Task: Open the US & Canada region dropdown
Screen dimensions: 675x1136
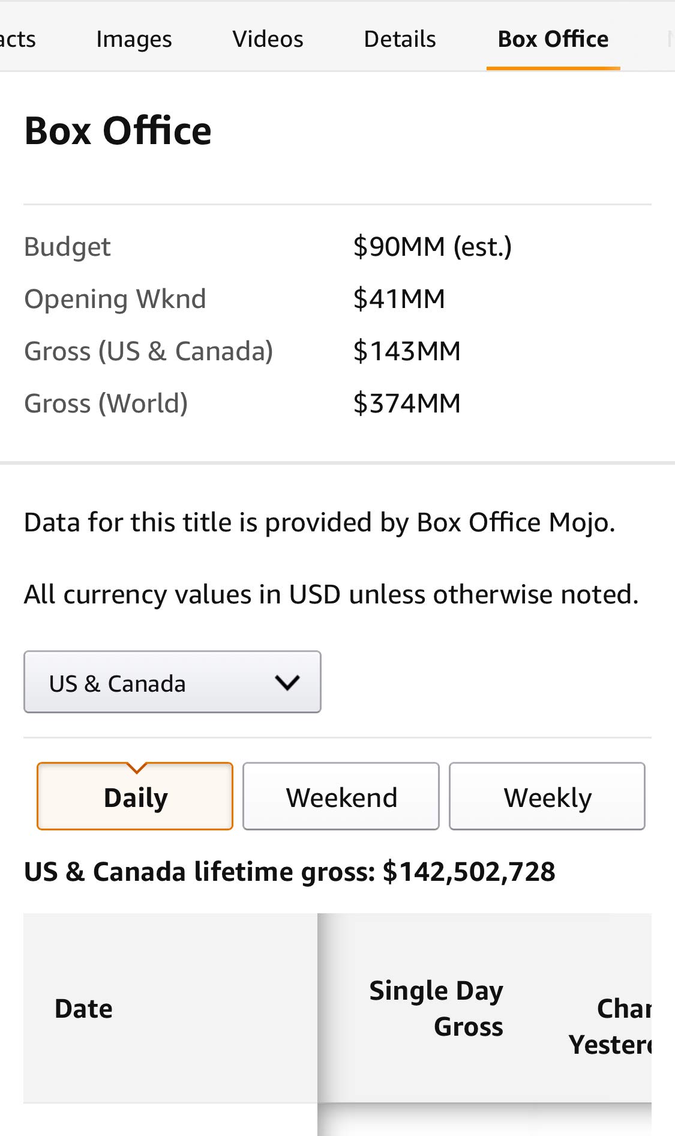Action: (x=172, y=683)
